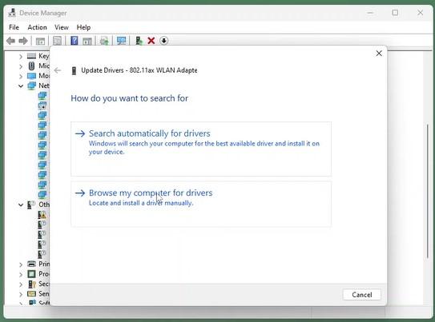This screenshot has height=322, width=435.
Task: Click the circled down-arrow Disable device icon
Action: (x=163, y=41)
